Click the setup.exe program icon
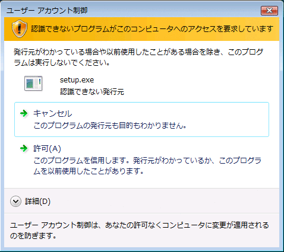The image size is (284, 252). point(33,84)
